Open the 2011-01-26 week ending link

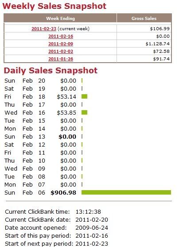tap(61, 59)
